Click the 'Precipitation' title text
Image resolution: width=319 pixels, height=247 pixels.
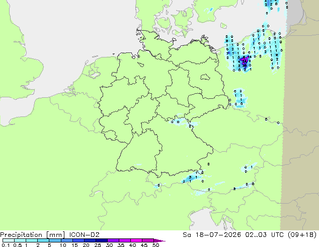(x=21, y=235)
